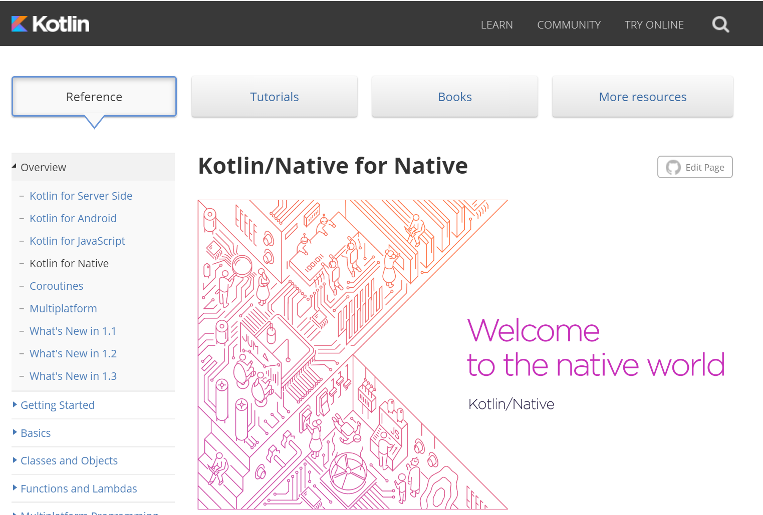Viewport: 763px width, 515px height.
Task: Open TRY ONLINE in the header
Action: [x=654, y=25]
